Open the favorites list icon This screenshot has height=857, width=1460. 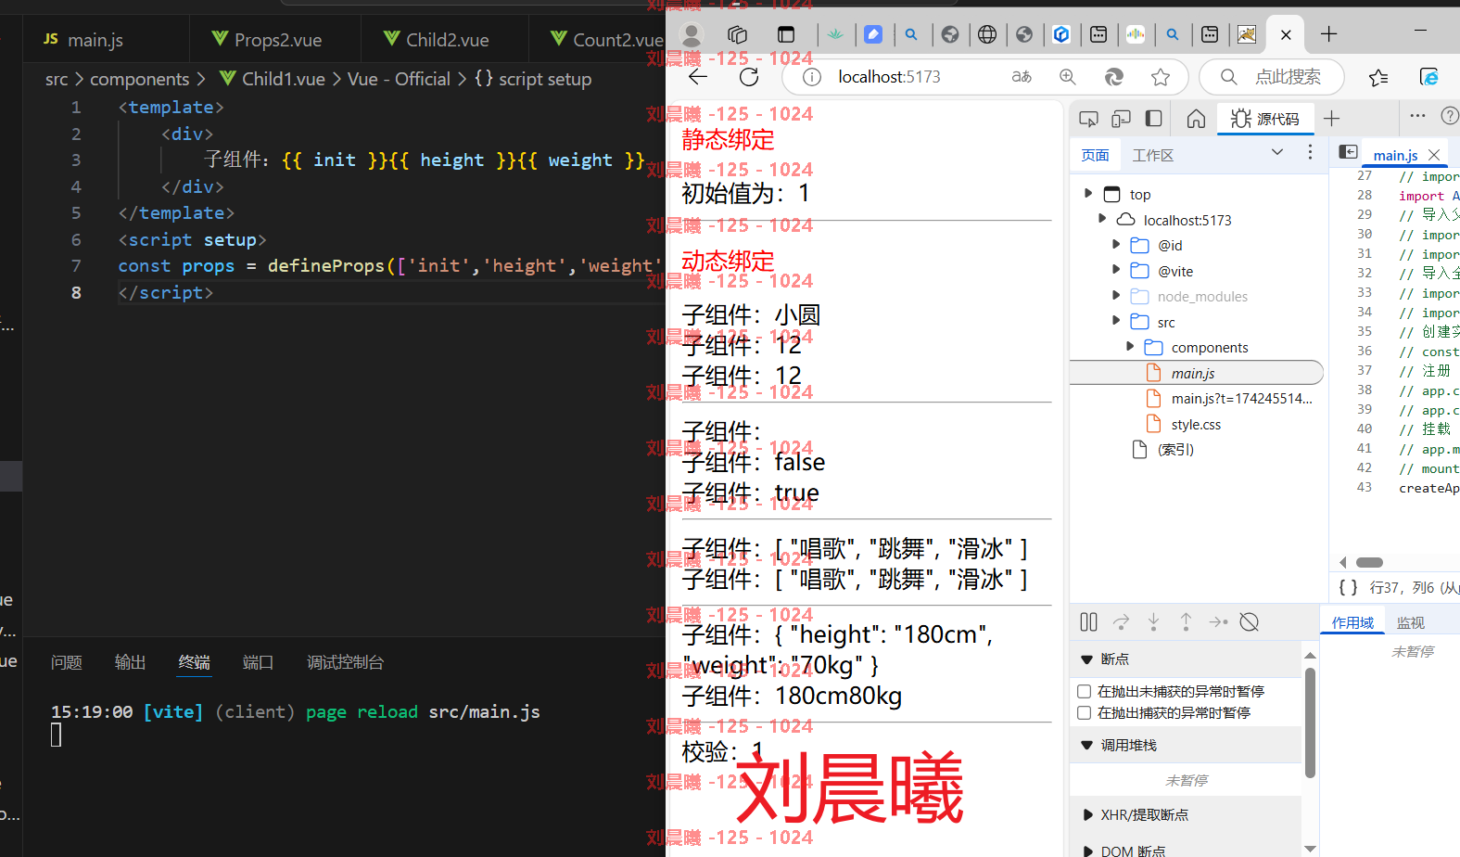pyautogui.click(x=1378, y=77)
